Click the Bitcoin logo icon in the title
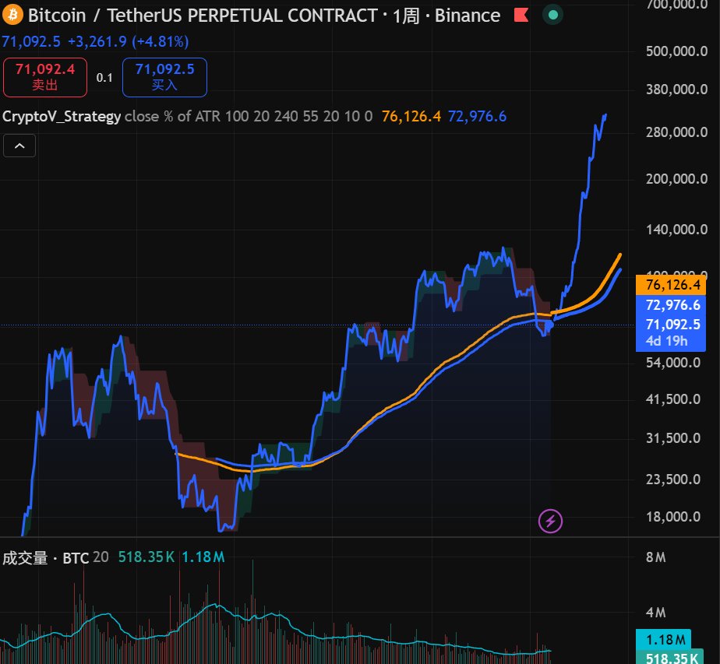The image size is (720, 664). pos(13,14)
